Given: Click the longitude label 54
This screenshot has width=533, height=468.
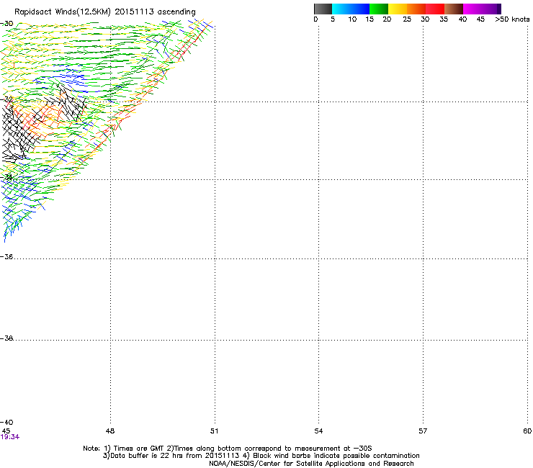Looking at the screenshot, I should 318,431.
